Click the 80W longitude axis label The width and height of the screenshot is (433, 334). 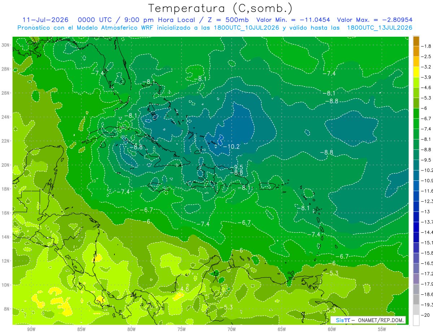click(131, 329)
